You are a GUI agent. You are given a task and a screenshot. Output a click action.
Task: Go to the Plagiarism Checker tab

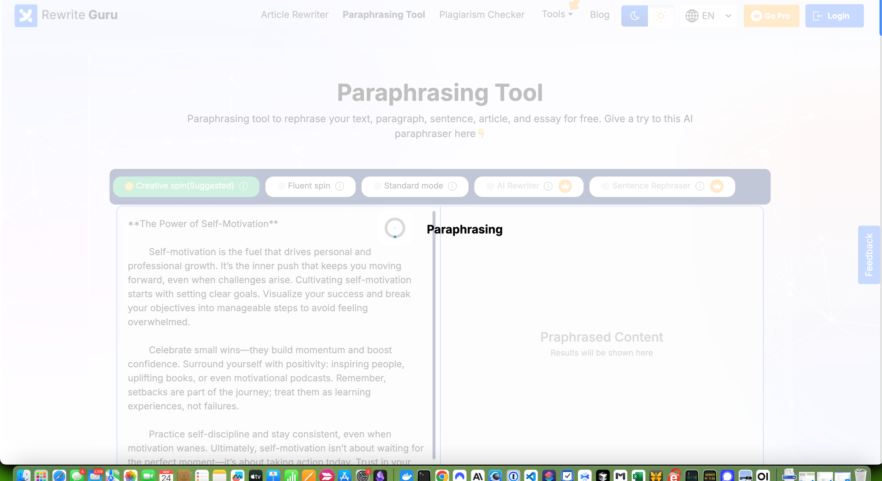(482, 15)
